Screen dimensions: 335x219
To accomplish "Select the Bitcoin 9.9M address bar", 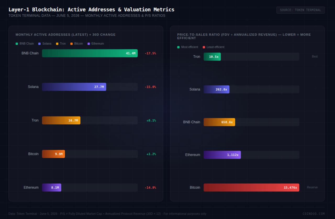I will coord(53,154).
